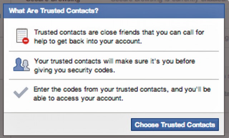This screenshot has height=138, width=229.
Task: Click the Choose Trusted Contacts button
Action: (x=175, y=124)
